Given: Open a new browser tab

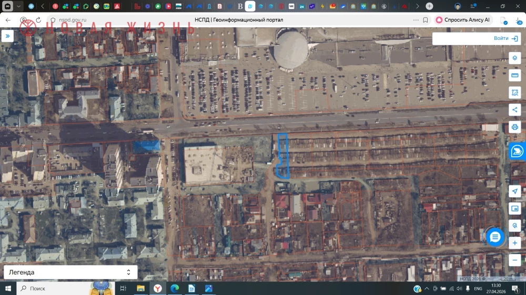Looking at the screenshot, I should tap(429, 6).
